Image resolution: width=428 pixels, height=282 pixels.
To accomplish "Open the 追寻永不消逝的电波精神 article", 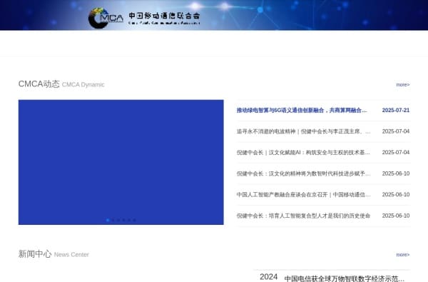I will click(303, 131).
